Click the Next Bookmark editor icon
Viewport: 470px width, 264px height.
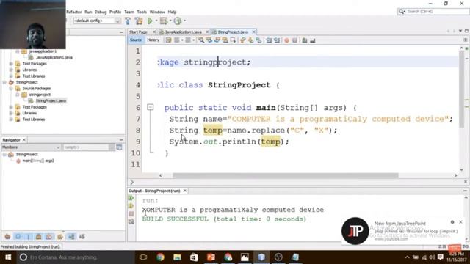[250, 40]
